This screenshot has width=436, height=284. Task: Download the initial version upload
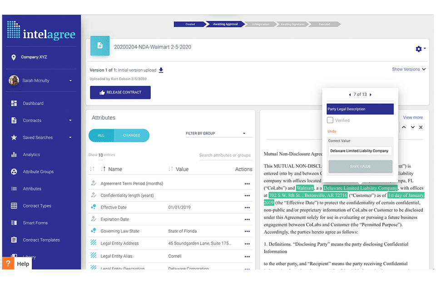coord(161,70)
